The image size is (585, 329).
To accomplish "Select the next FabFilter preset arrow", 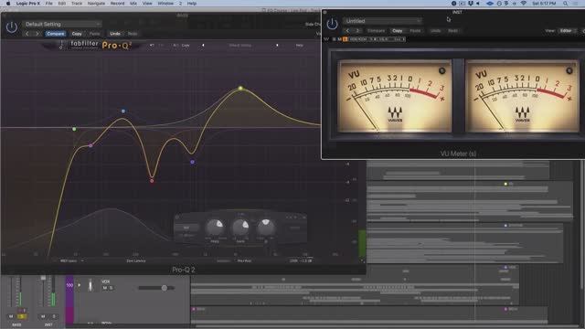I will pos(277,45).
